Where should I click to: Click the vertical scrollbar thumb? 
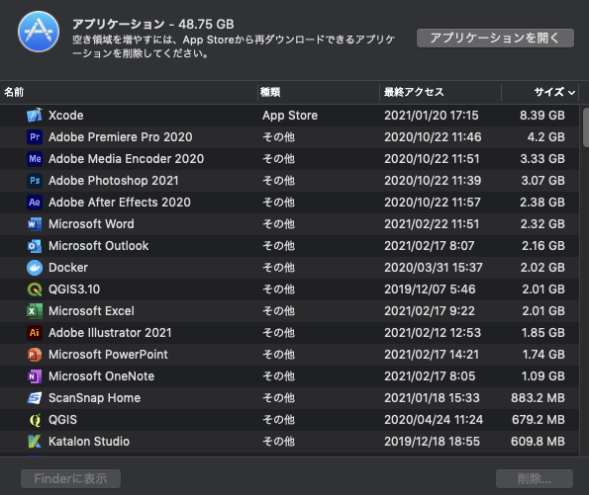point(586,127)
